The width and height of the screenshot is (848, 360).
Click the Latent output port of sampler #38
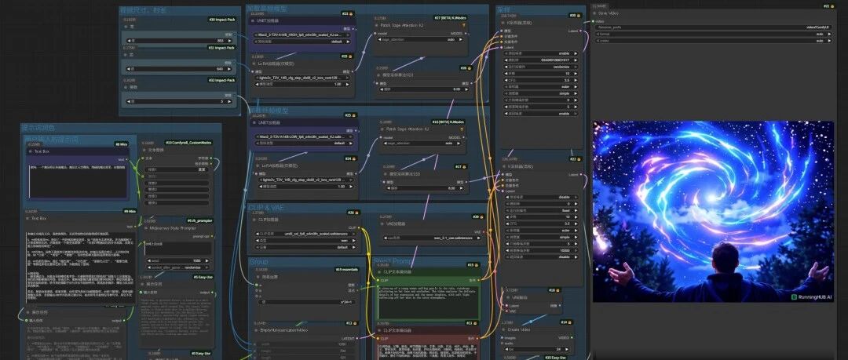(x=583, y=31)
